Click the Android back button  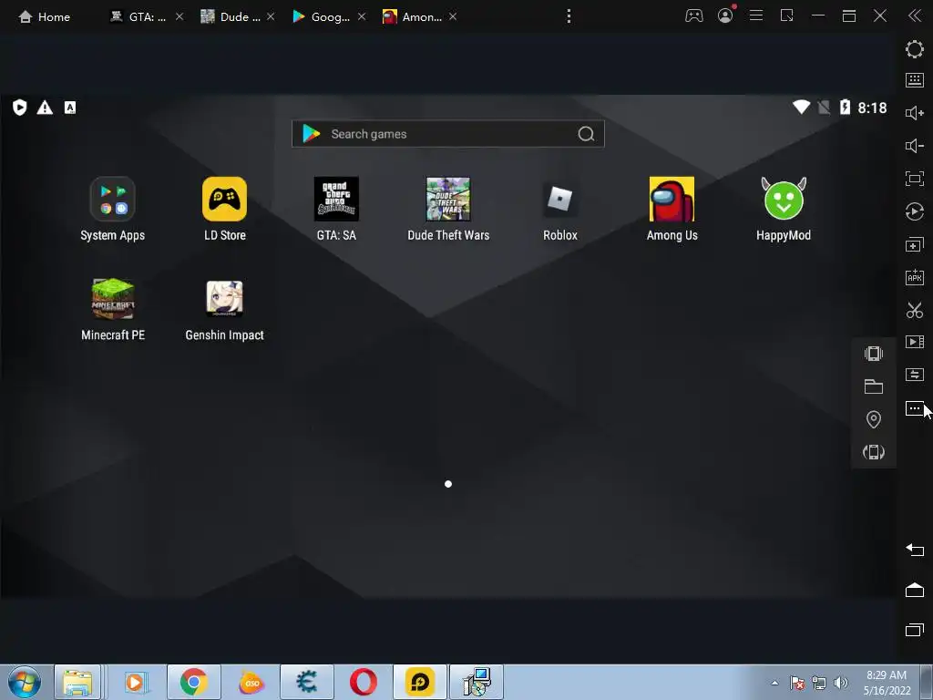915,550
